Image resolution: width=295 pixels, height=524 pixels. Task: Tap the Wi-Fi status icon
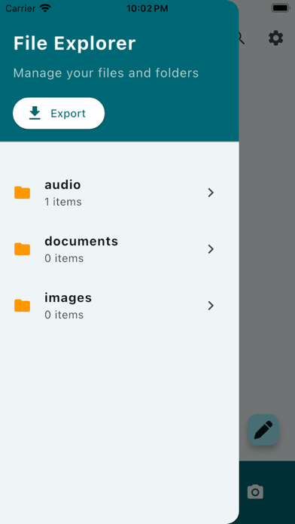(x=45, y=8)
